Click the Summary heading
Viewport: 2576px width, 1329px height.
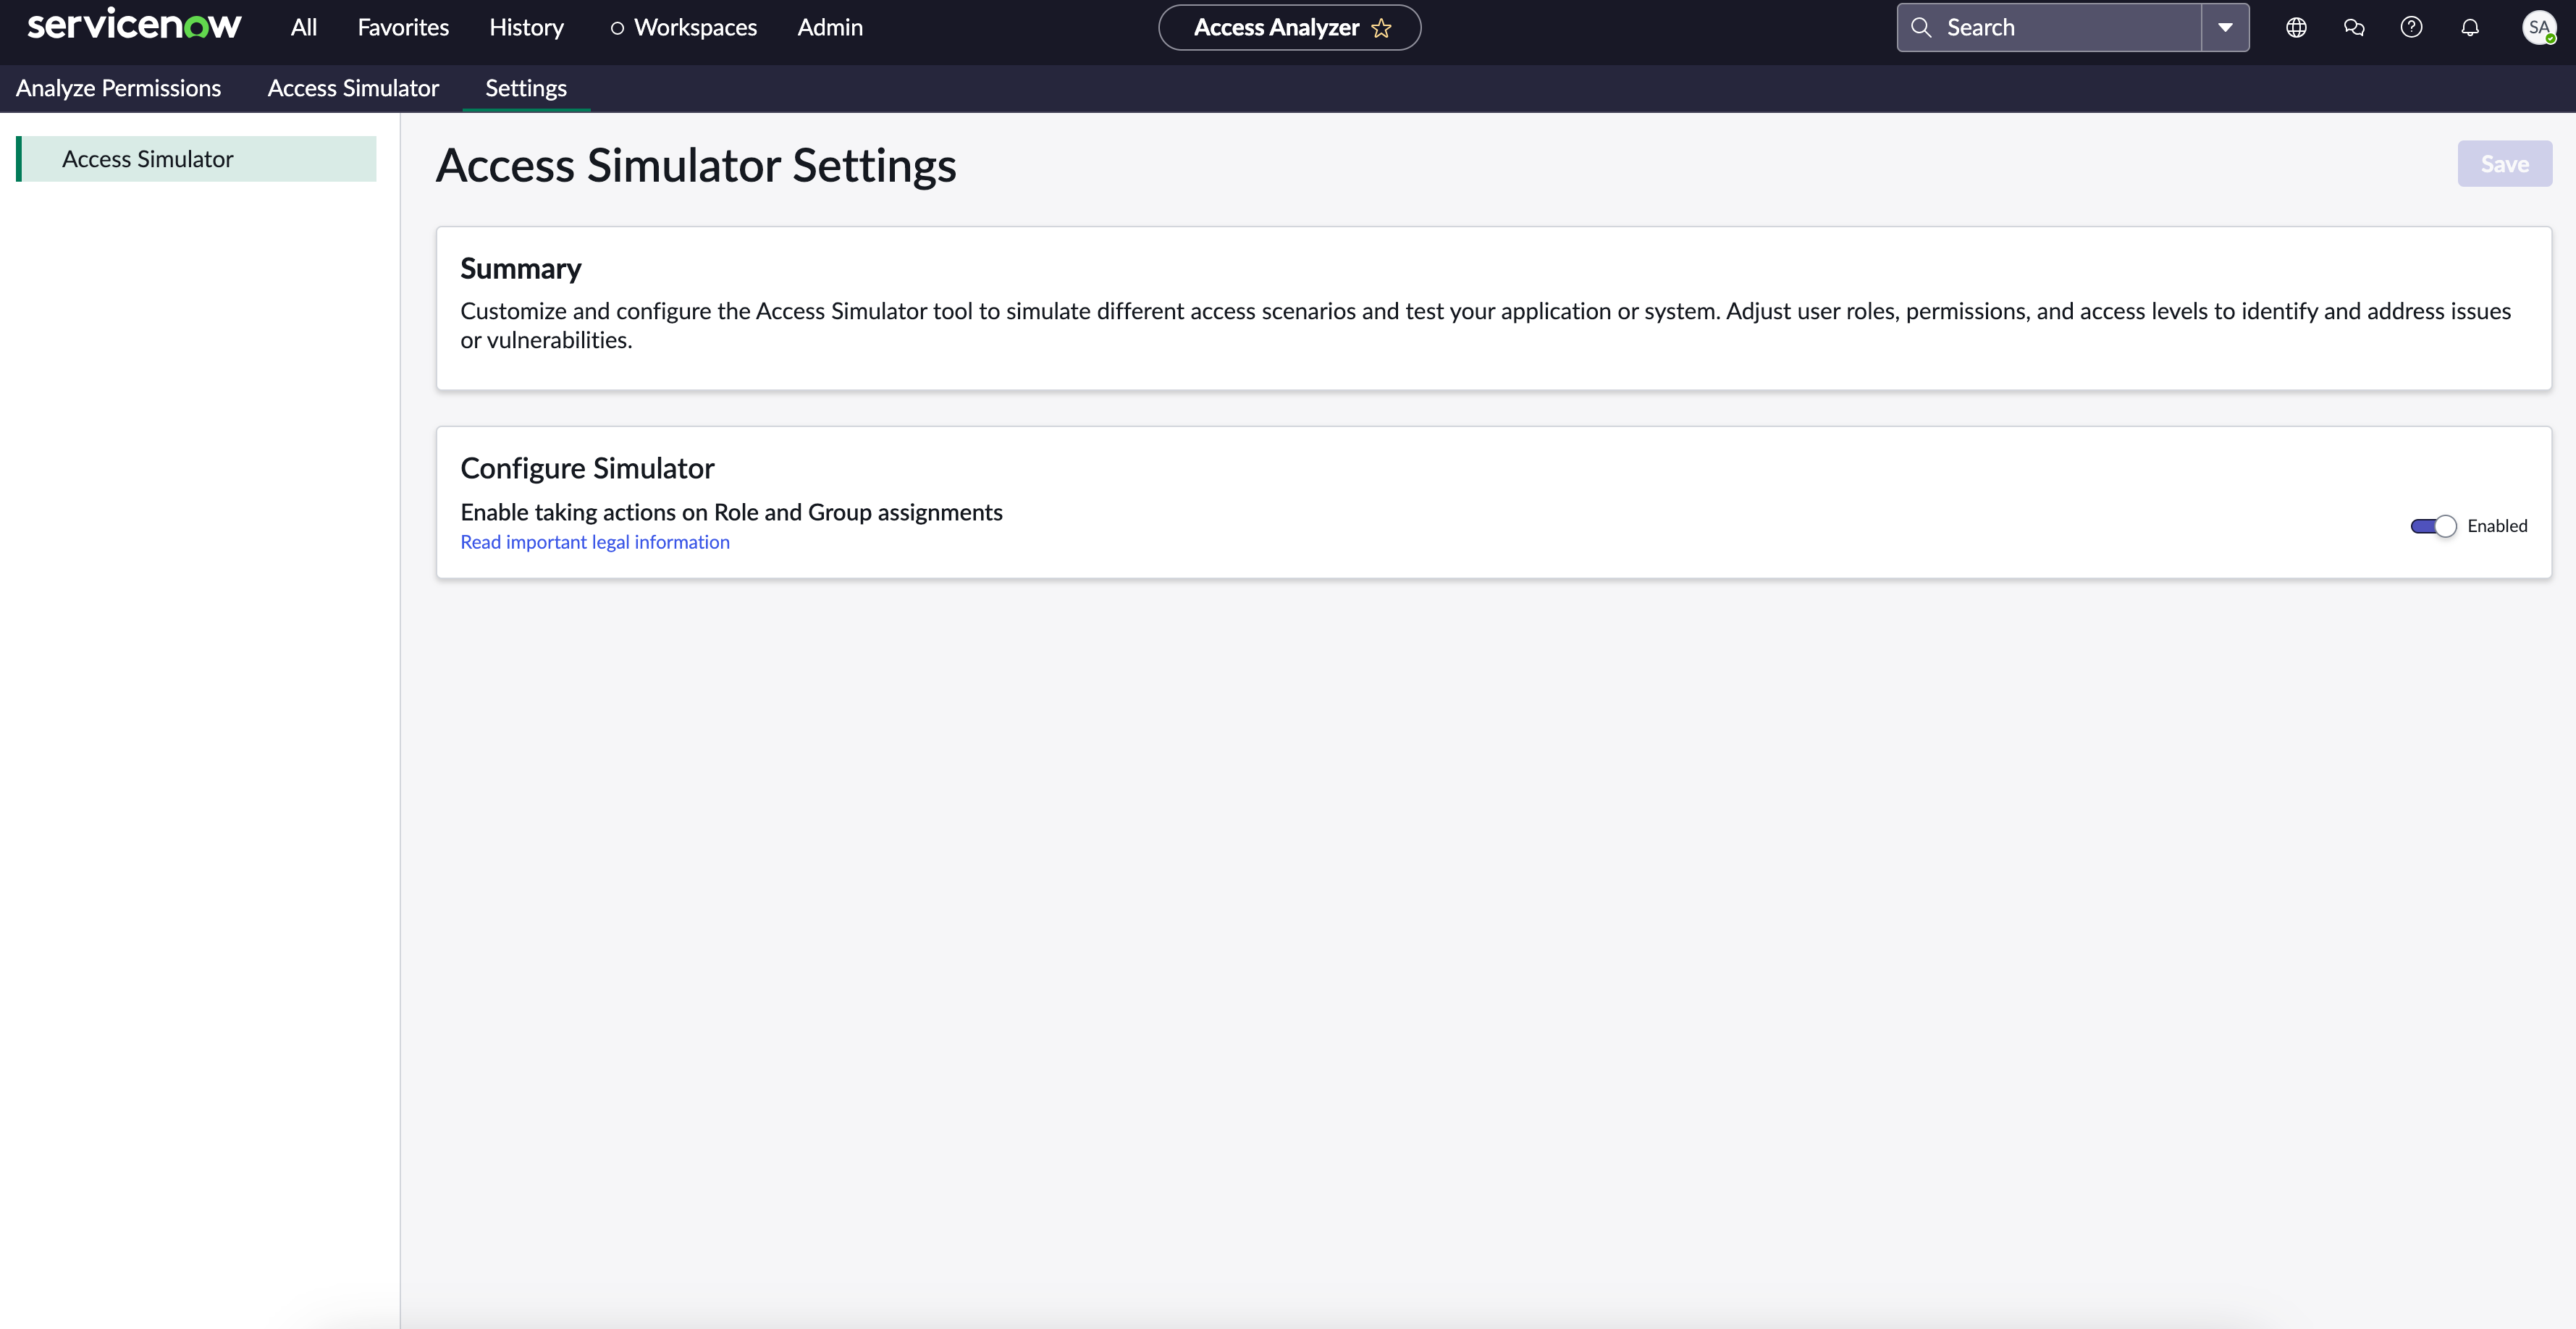[520, 268]
